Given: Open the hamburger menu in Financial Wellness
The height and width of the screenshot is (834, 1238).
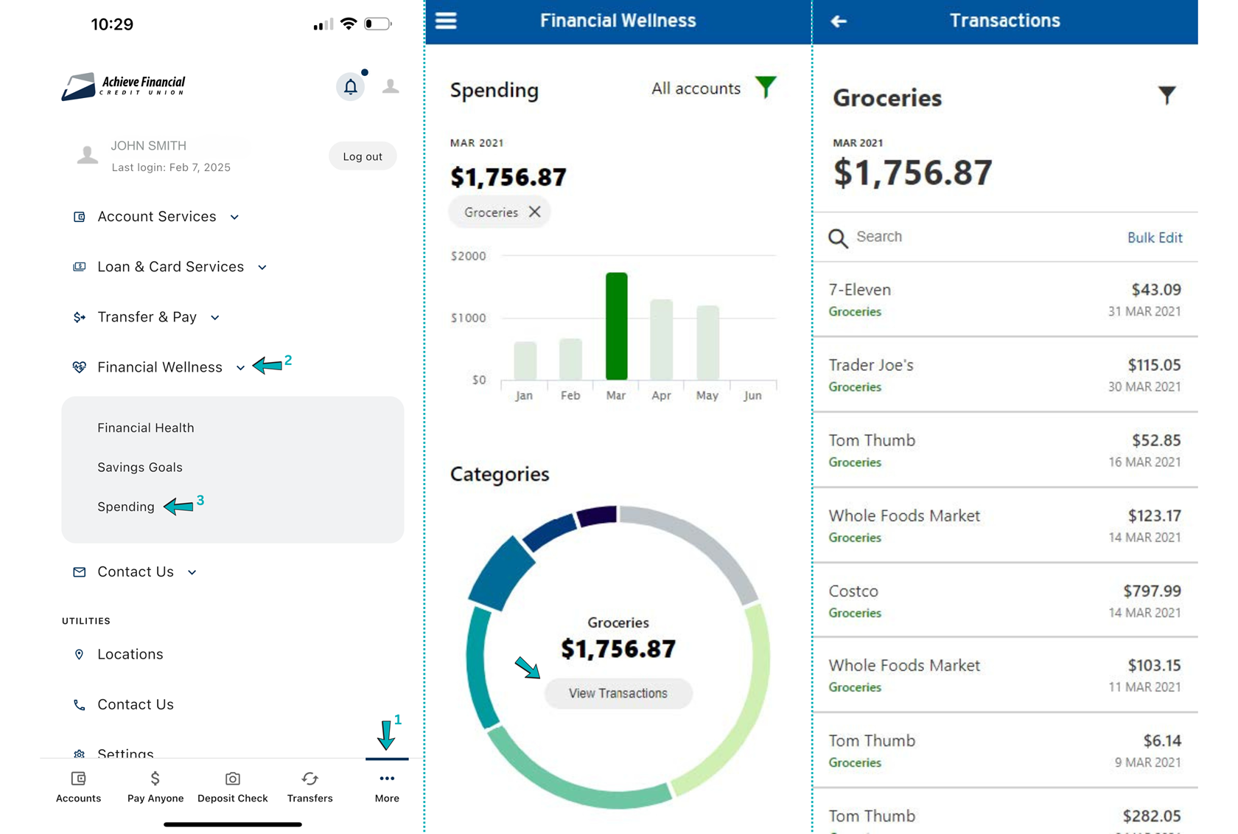Looking at the screenshot, I should point(446,21).
